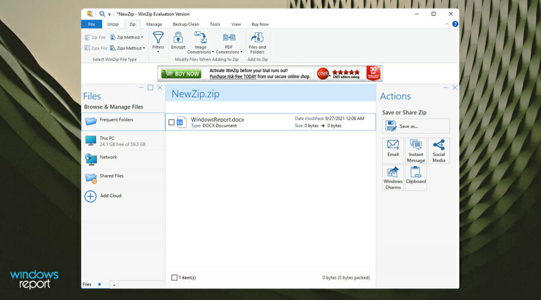Toggle the select-all checkbox beside 1 item(s)
The height and width of the screenshot is (300, 541).
pyautogui.click(x=175, y=277)
